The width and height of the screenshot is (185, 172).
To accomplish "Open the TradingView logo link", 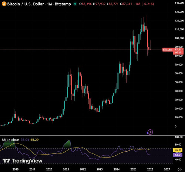I will click(23, 161).
